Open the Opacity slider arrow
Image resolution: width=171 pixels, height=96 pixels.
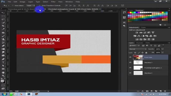(x=162, y=49)
